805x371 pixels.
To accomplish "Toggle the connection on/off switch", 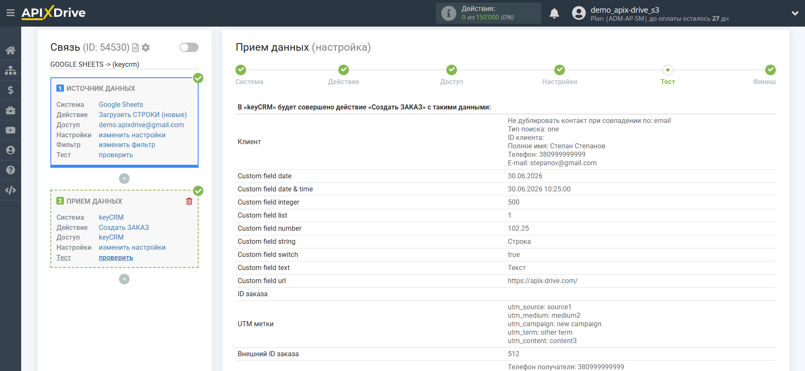I will click(189, 47).
